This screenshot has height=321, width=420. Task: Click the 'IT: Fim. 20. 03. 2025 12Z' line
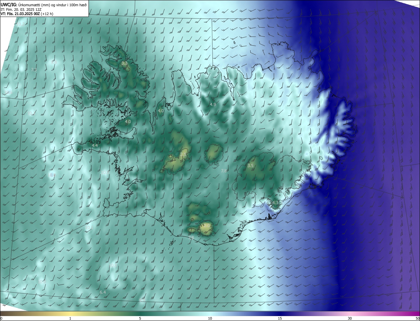pos(21,9)
